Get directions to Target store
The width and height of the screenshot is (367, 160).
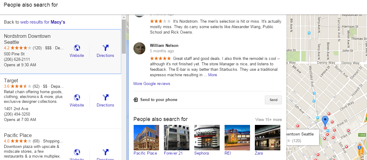tap(105, 97)
